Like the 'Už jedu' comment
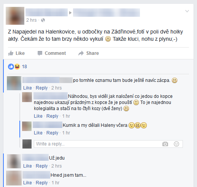197x187 pixels. click(27, 166)
